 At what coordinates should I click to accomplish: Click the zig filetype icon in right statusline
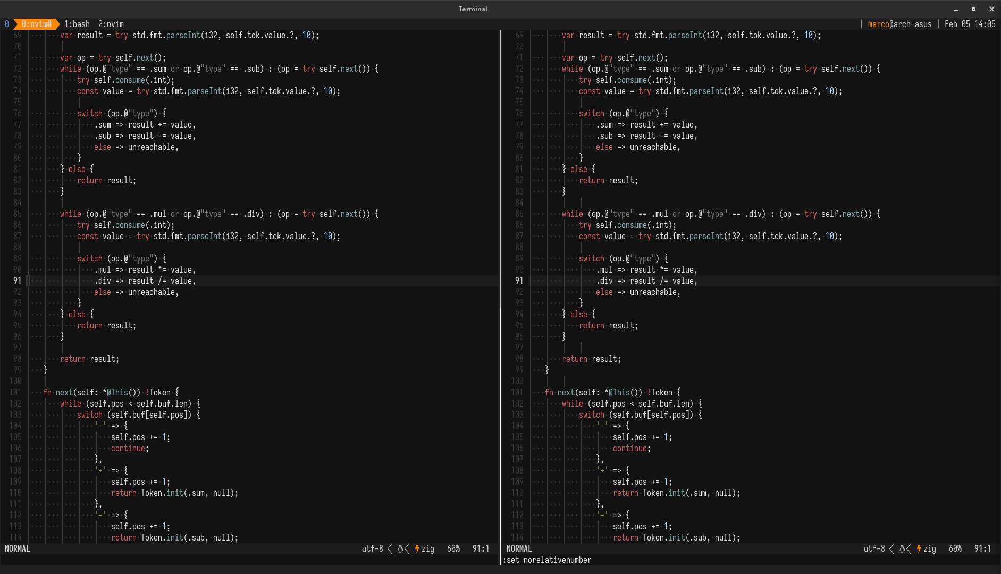[x=919, y=548]
